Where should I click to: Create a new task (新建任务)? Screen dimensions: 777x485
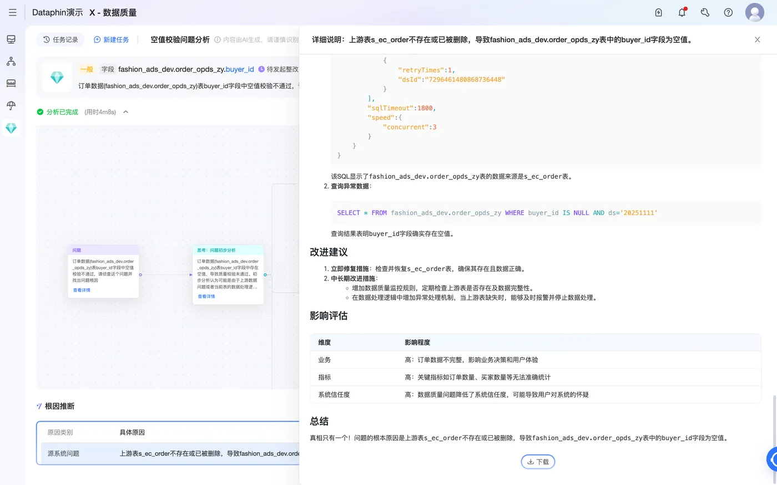[112, 40]
